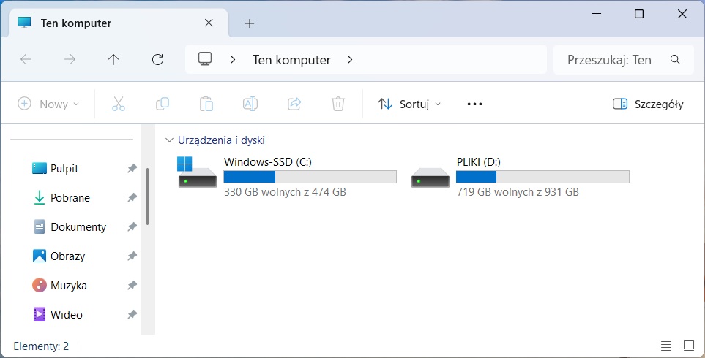
Task: Add a new tab with plus button
Action: point(250,23)
